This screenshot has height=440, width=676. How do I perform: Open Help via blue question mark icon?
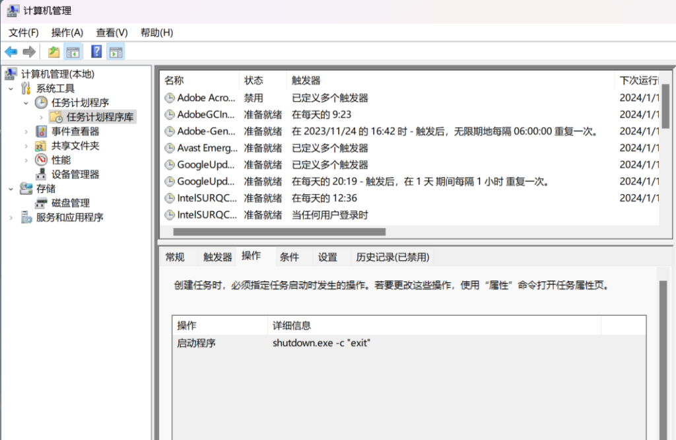tap(96, 52)
